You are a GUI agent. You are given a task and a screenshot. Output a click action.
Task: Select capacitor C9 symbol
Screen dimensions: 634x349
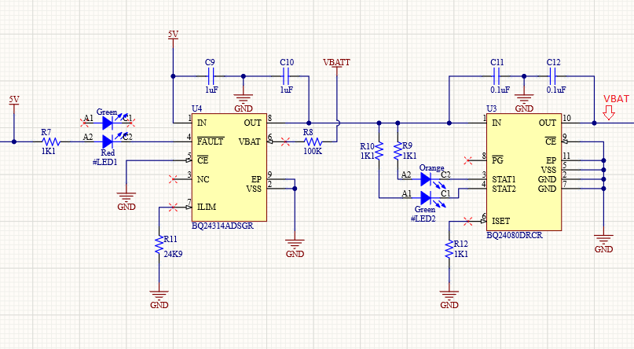click(x=211, y=76)
